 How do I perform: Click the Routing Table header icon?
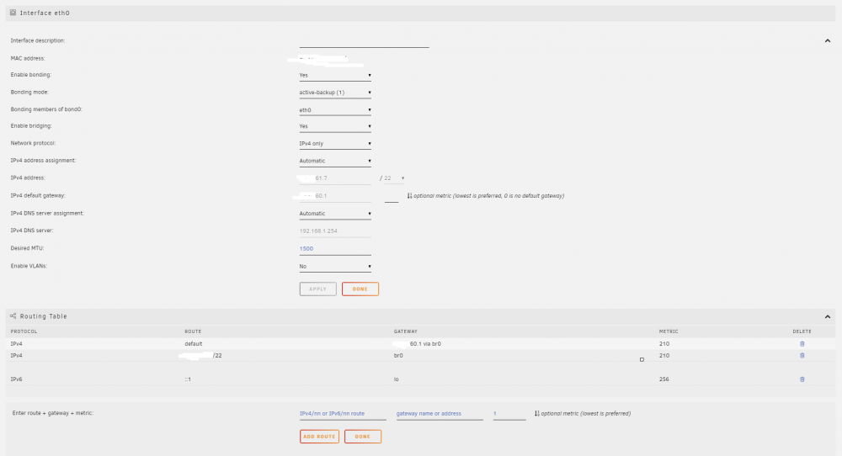click(13, 316)
